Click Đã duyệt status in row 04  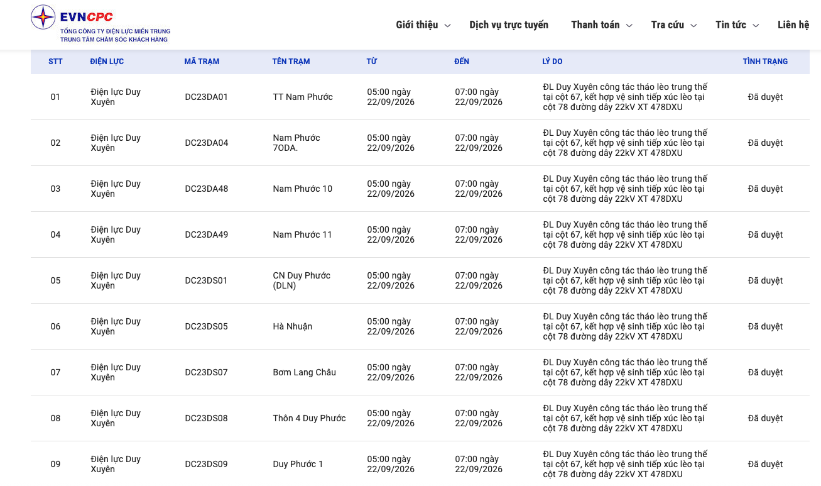point(765,235)
